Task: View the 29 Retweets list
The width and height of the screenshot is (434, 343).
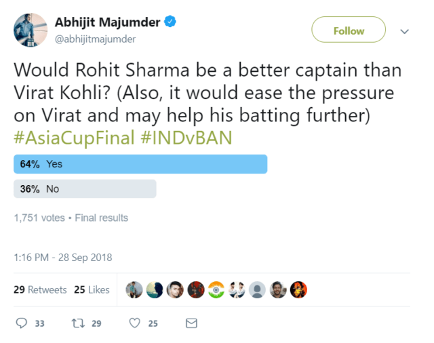Action: 40,289
